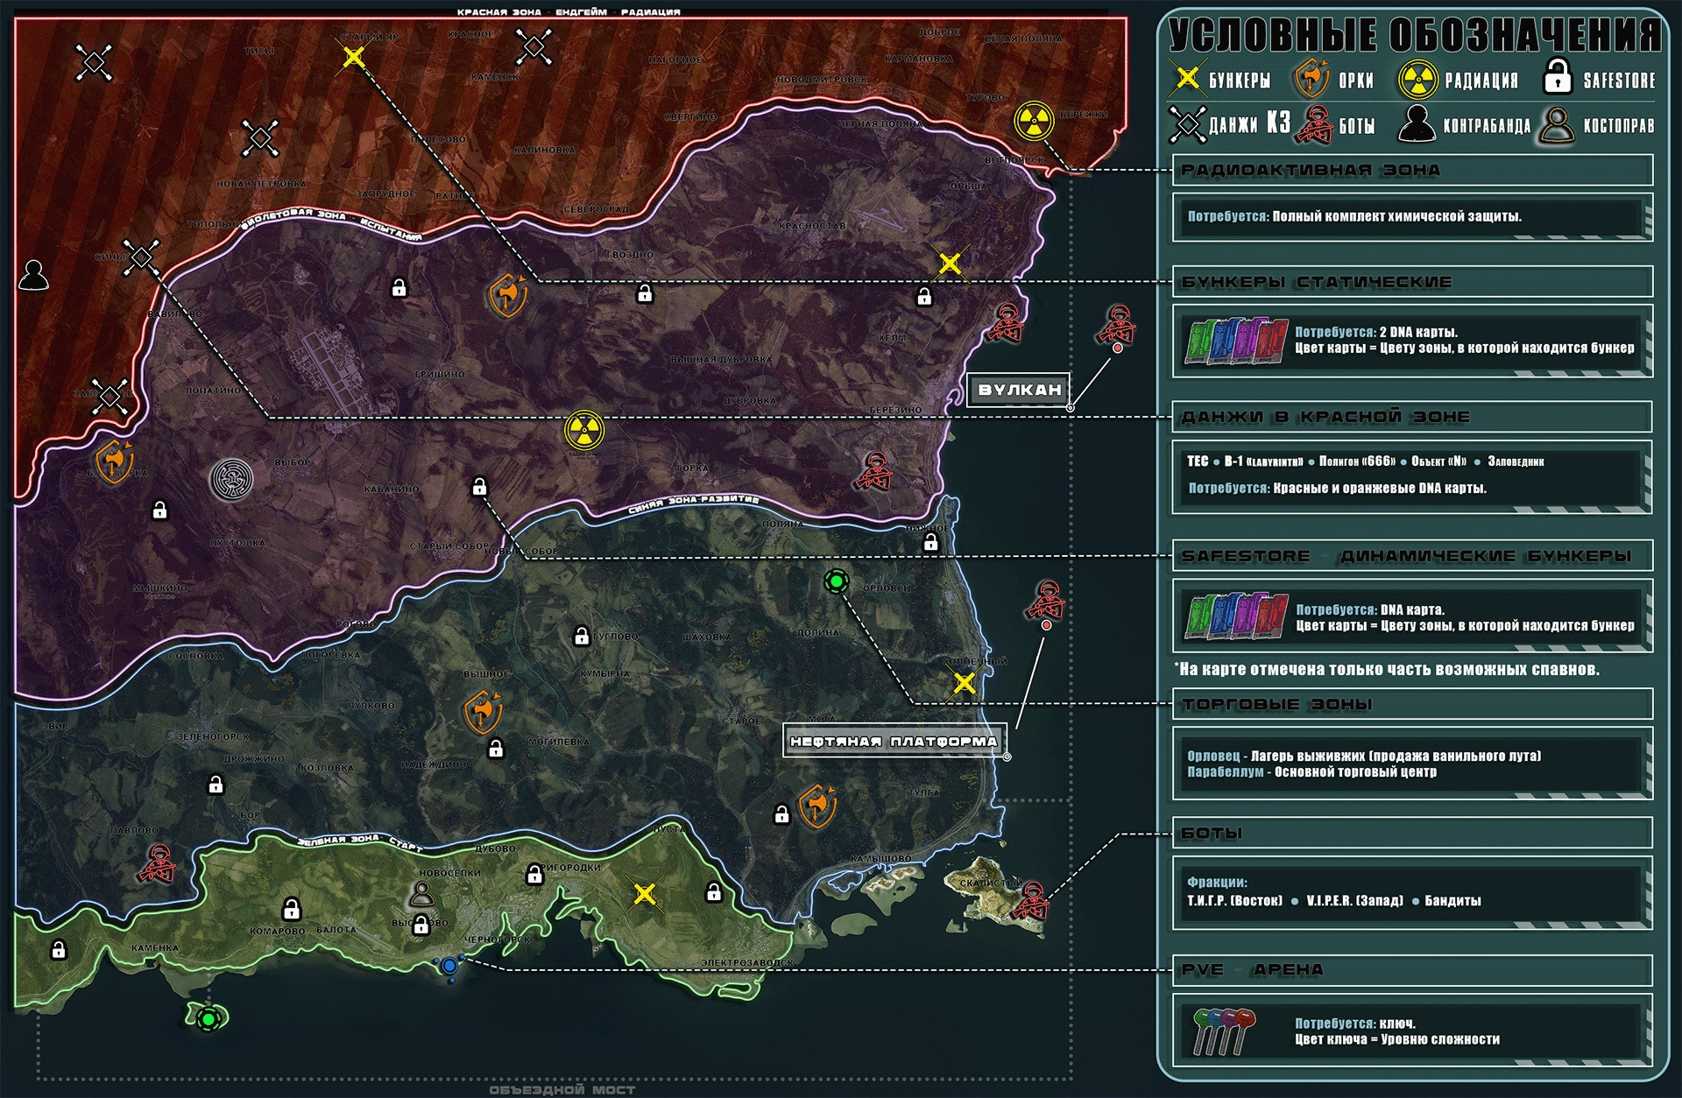Click the Данжи КЗ crossed icon in the legend
Screen dimensions: 1682x1098
pyautogui.click(x=1188, y=124)
